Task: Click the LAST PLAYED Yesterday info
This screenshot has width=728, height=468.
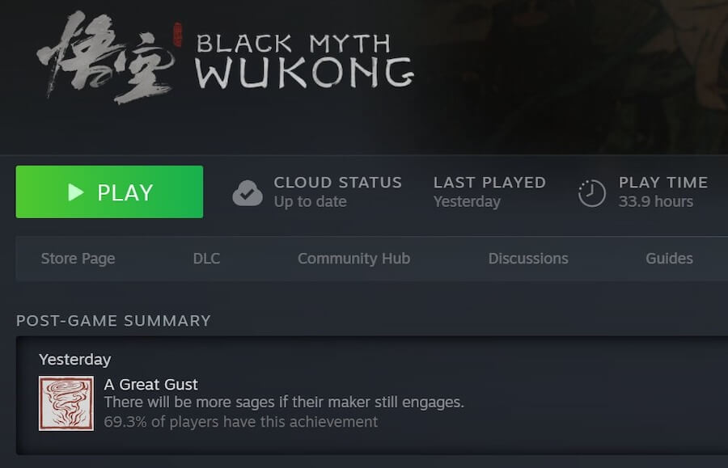Action: pos(489,192)
